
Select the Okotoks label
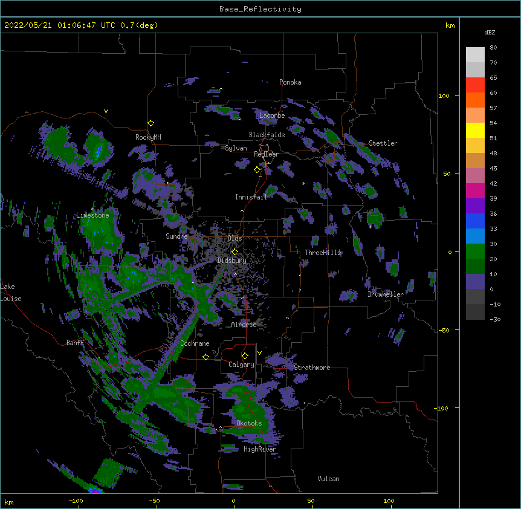click(x=249, y=423)
